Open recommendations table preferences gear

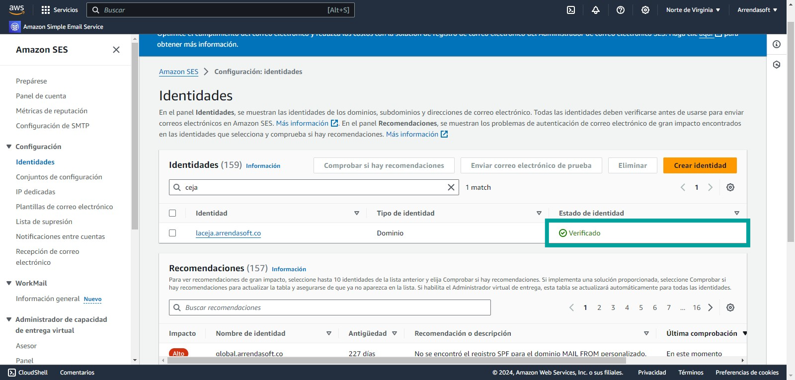point(730,307)
